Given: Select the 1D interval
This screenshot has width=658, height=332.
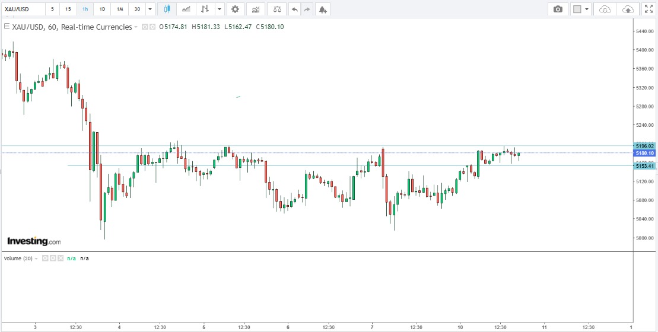Looking at the screenshot, I should 102,9.
